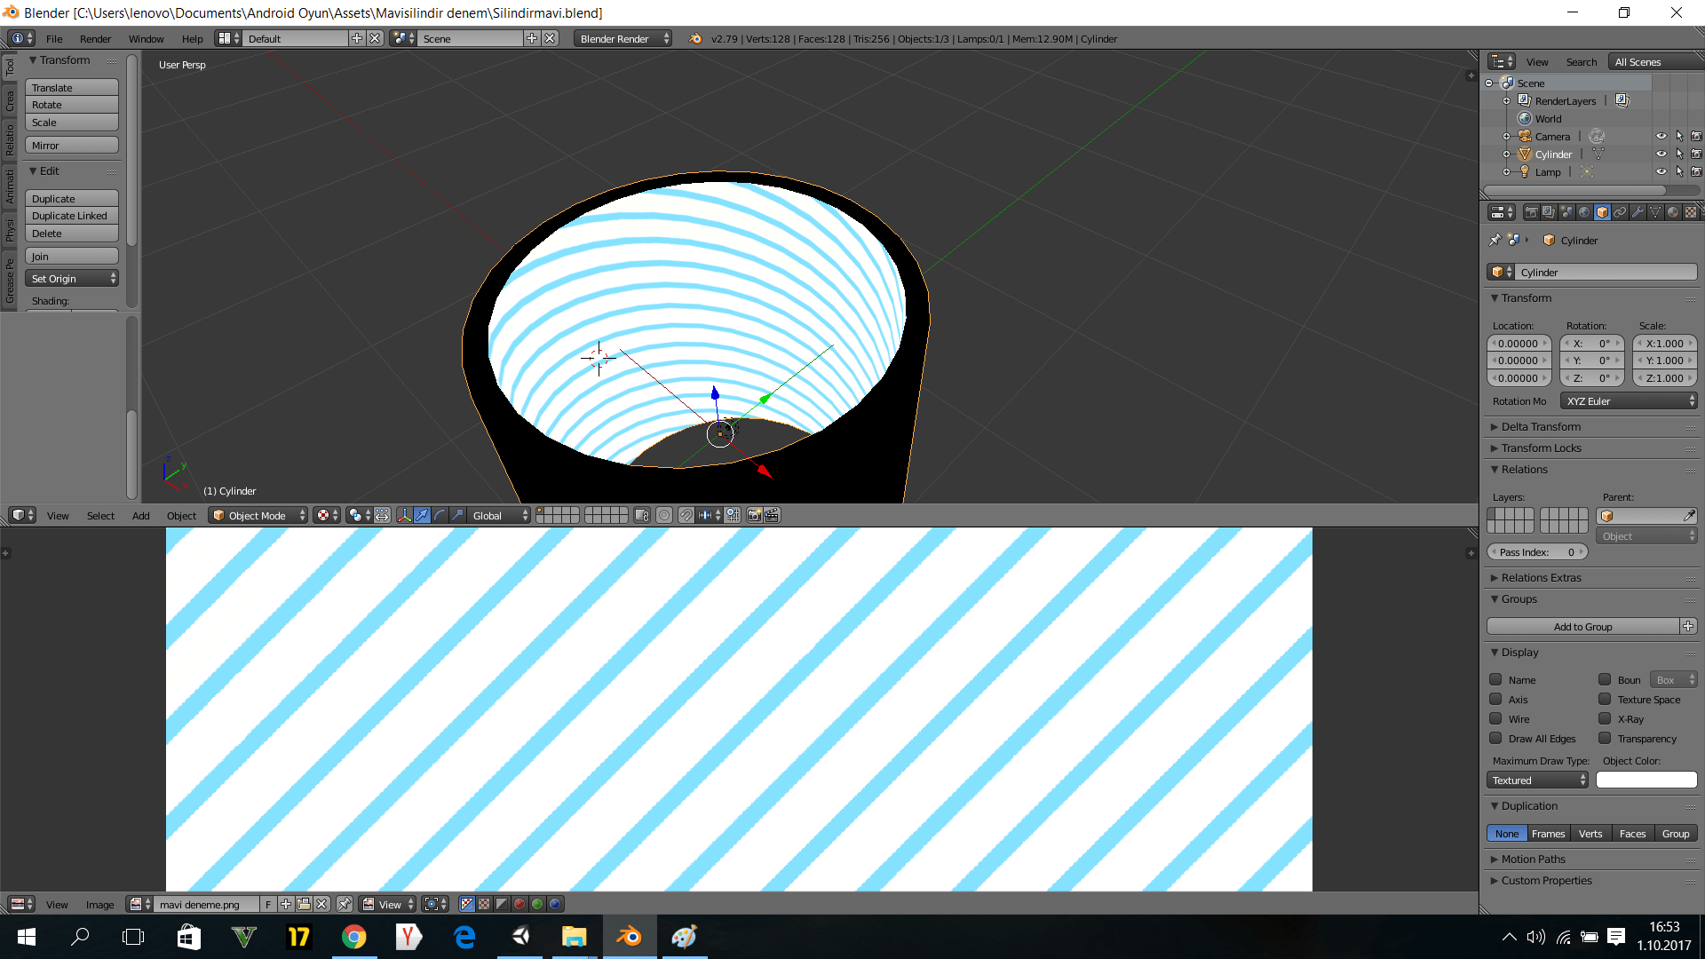Select the Constraints chain-link properties tab
This screenshot has height=959, width=1705.
[1619, 212]
